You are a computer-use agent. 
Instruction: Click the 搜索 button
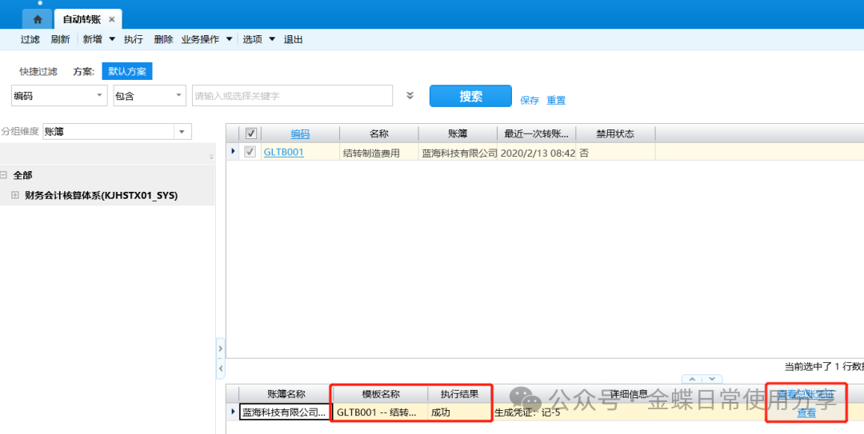[470, 96]
